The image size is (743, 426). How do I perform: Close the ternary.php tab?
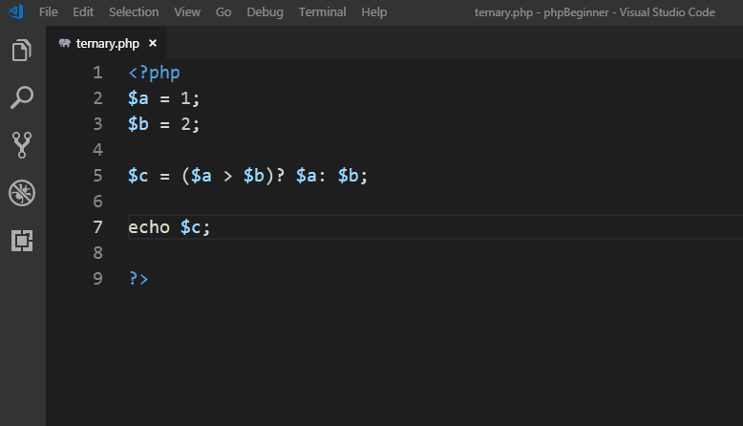pos(153,43)
